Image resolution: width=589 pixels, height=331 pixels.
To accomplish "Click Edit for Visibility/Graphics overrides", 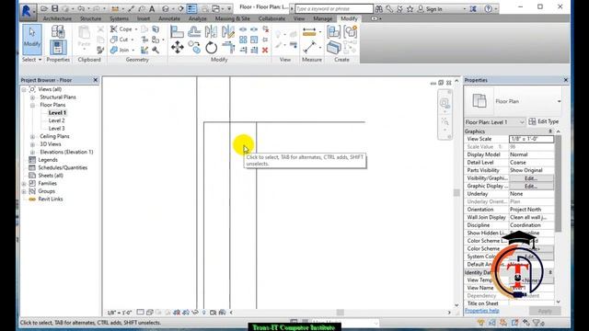I will 531,178.
